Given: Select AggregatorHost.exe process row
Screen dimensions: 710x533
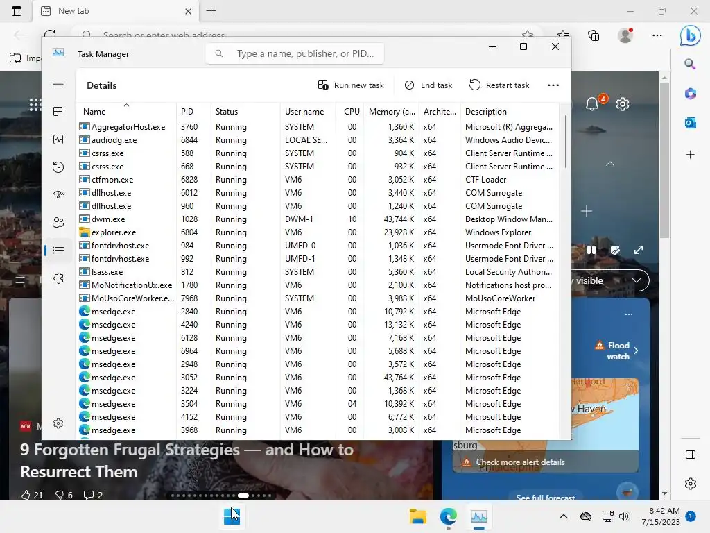Looking at the screenshot, I should pyautogui.click(x=318, y=127).
